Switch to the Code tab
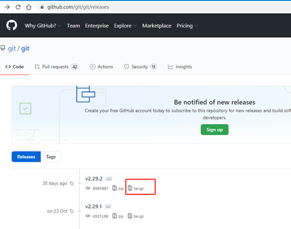The image size is (291, 229). pos(15,67)
